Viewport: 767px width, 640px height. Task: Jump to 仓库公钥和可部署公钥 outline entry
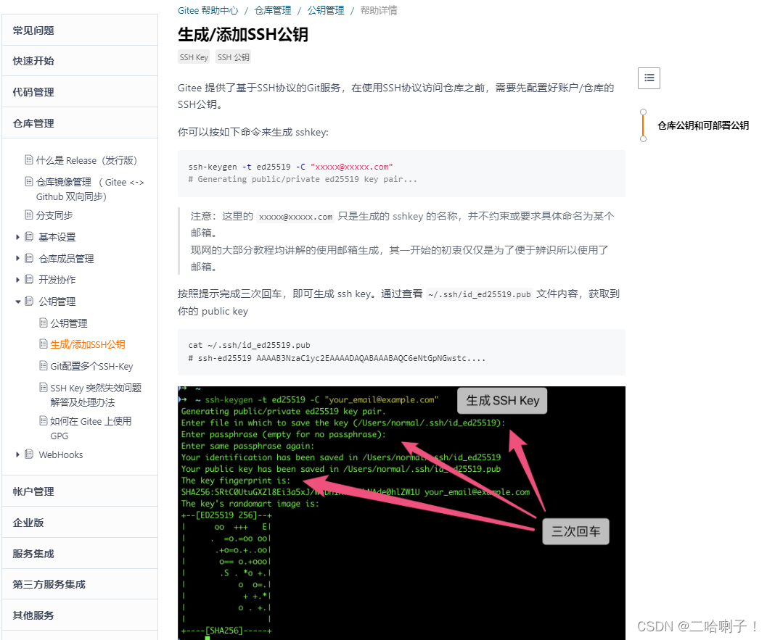point(703,125)
